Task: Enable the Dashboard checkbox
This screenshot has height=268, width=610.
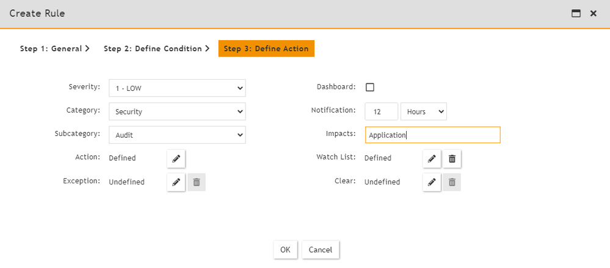Action: point(369,87)
